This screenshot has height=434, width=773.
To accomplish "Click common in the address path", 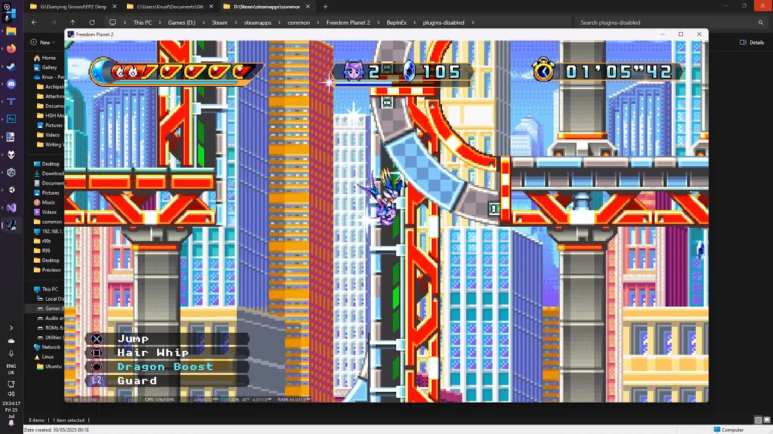I will tap(299, 22).
